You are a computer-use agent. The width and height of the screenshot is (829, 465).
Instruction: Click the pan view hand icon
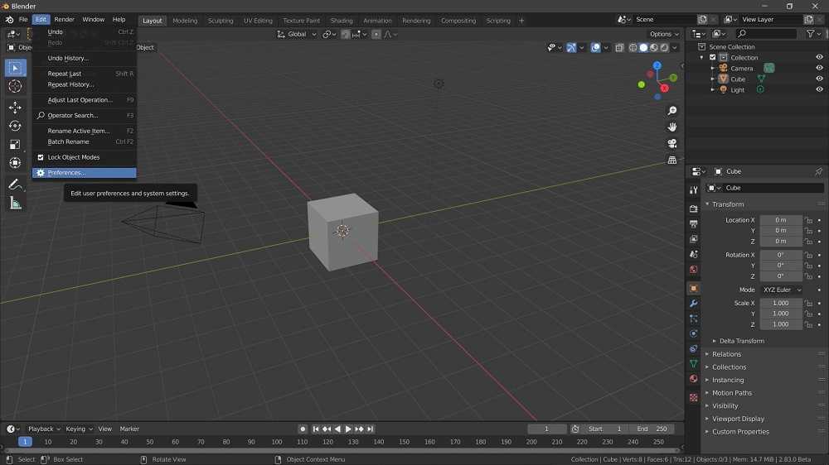click(x=672, y=127)
